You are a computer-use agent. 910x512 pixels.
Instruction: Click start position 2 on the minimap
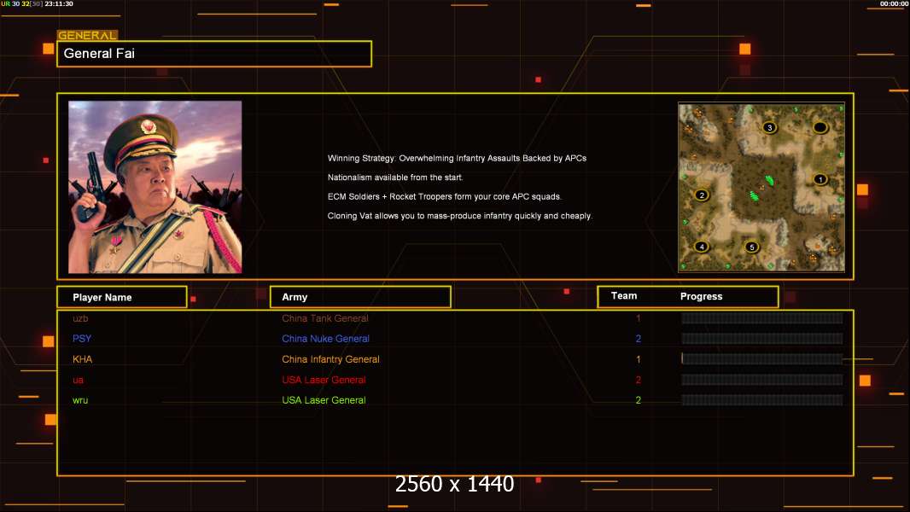click(702, 195)
